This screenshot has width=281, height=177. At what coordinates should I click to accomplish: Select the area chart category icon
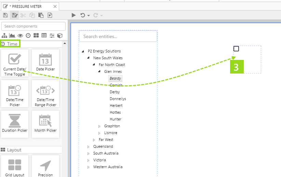click(12, 35)
